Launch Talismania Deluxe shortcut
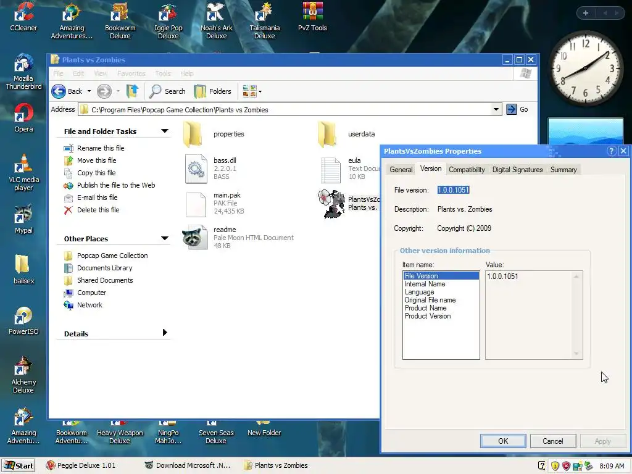 (264, 20)
